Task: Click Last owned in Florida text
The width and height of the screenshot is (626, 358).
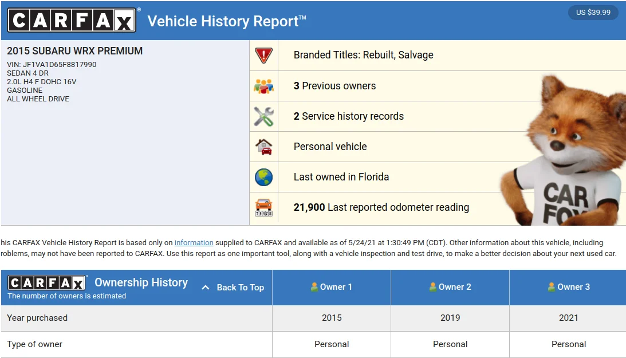Action: (x=341, y=177)
